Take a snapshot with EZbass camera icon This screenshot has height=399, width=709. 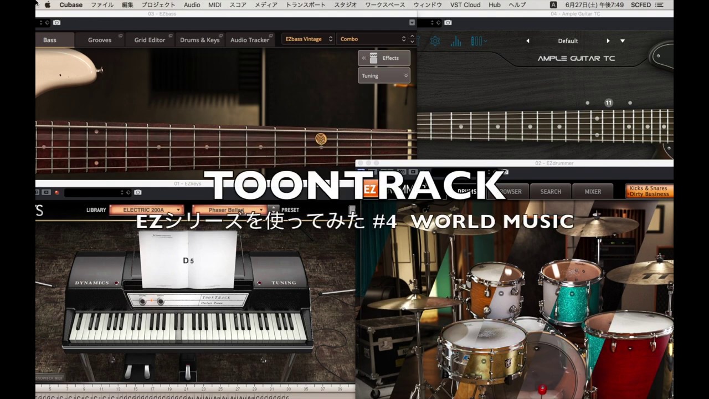coord(57,23)
